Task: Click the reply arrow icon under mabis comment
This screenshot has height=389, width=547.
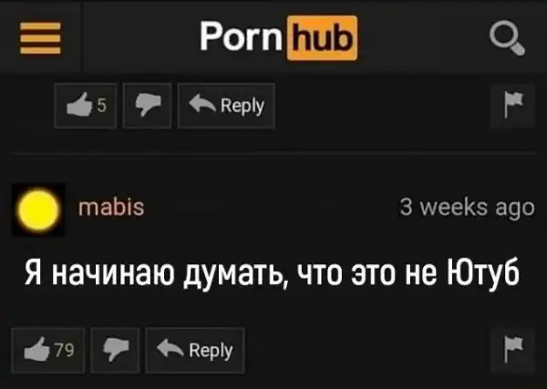Action: click(x=170, y=349)
